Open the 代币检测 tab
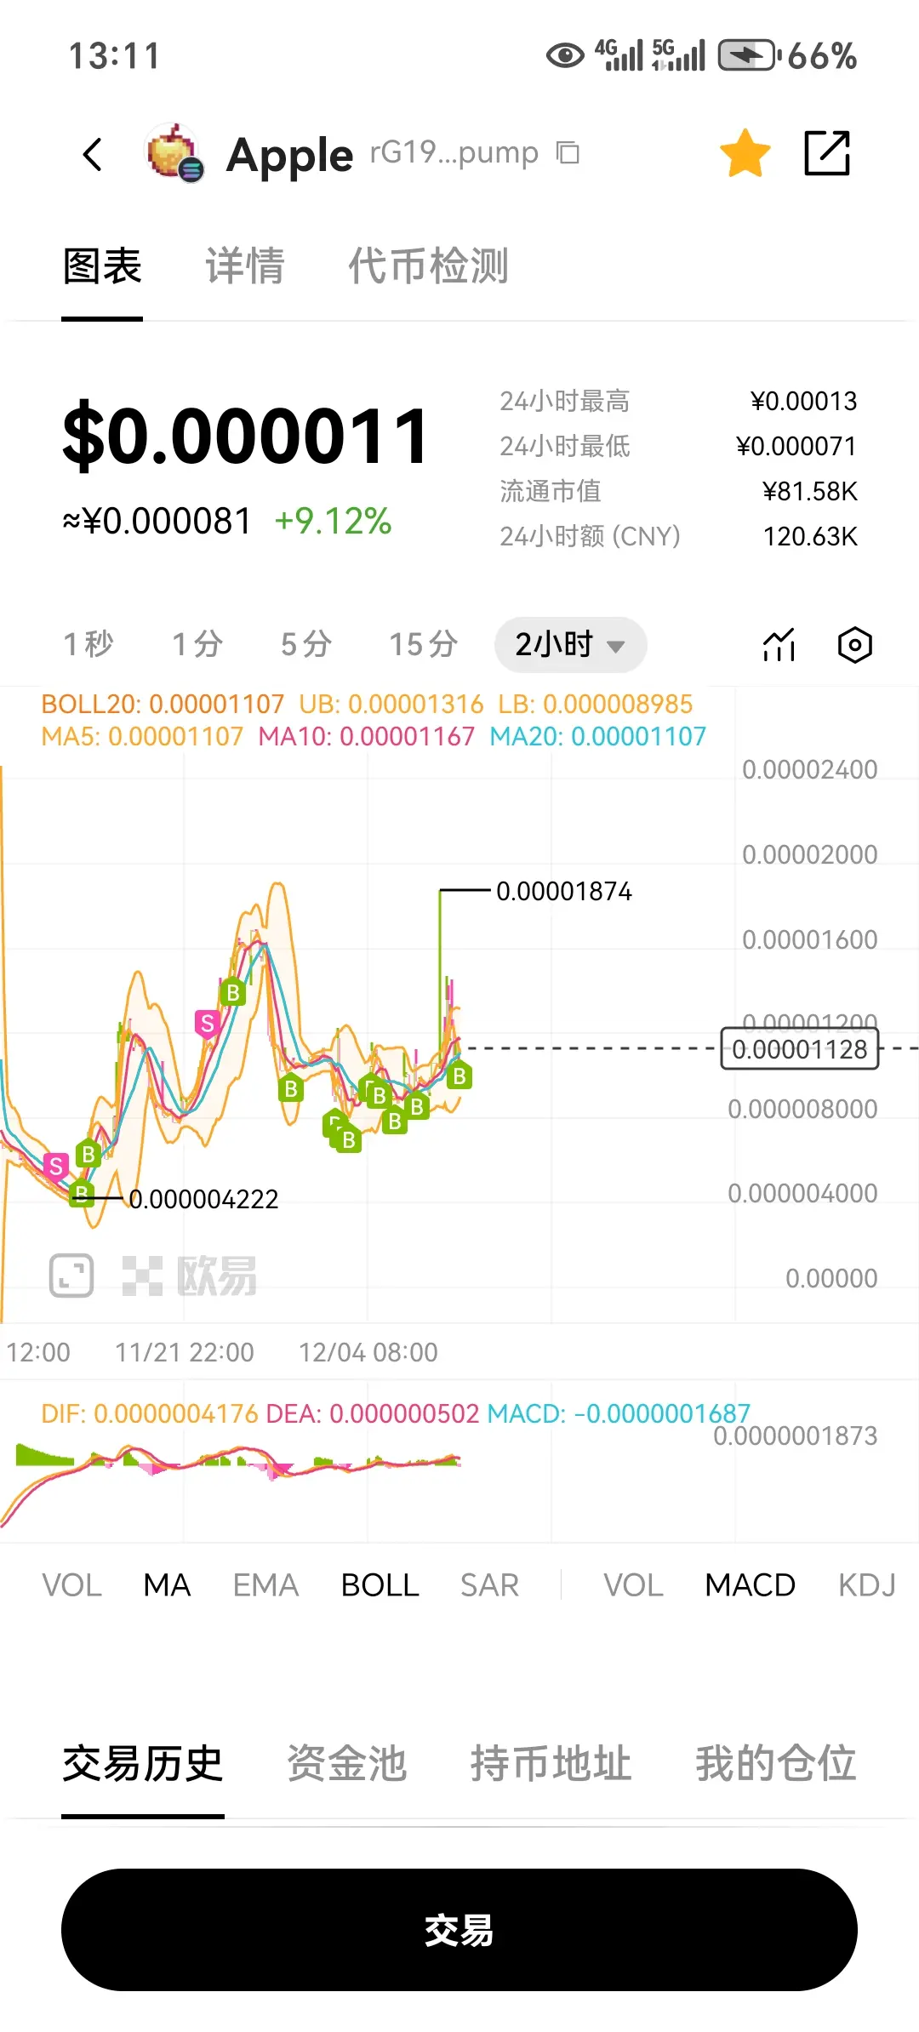This screenshot has height=2032, width=919. [429, 266]
